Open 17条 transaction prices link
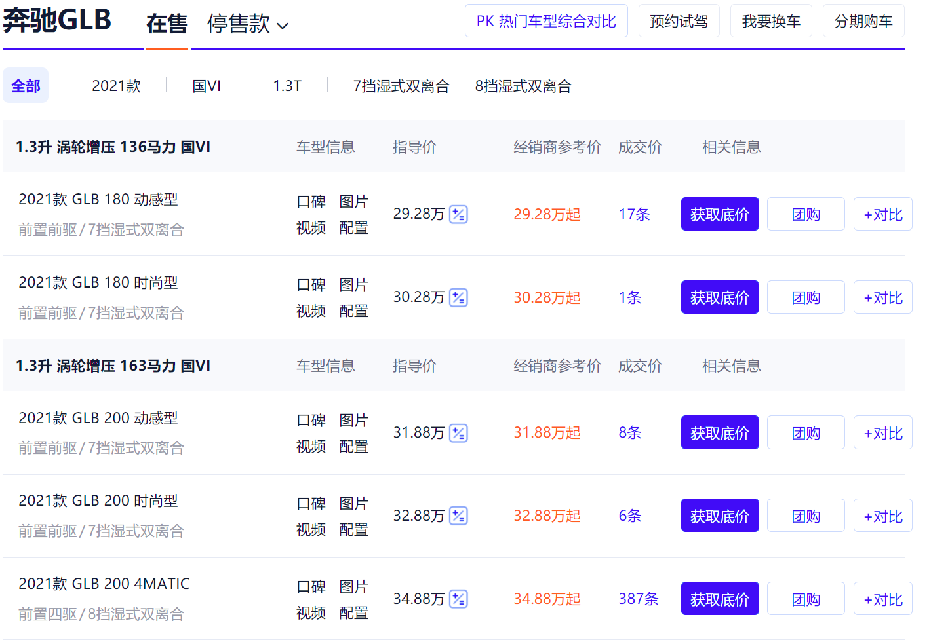 tap(634, 214)
